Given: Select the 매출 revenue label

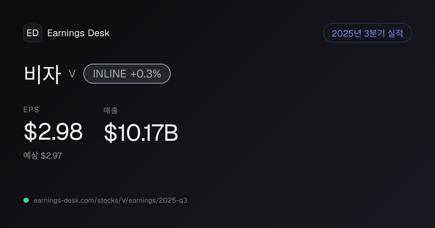Looking at the screenshot, I should point(111,110).
